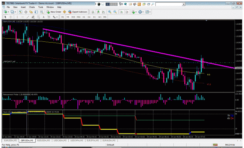Switch to M1 timeframe
Image resolution: width=244 pixels, height=148 pixels.
pos(62,17)
